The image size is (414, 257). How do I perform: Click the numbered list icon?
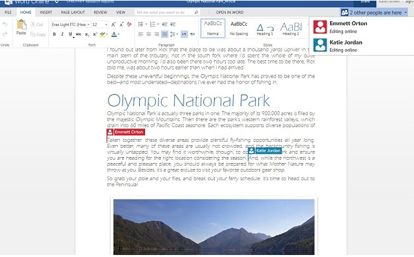coord(152,25)
